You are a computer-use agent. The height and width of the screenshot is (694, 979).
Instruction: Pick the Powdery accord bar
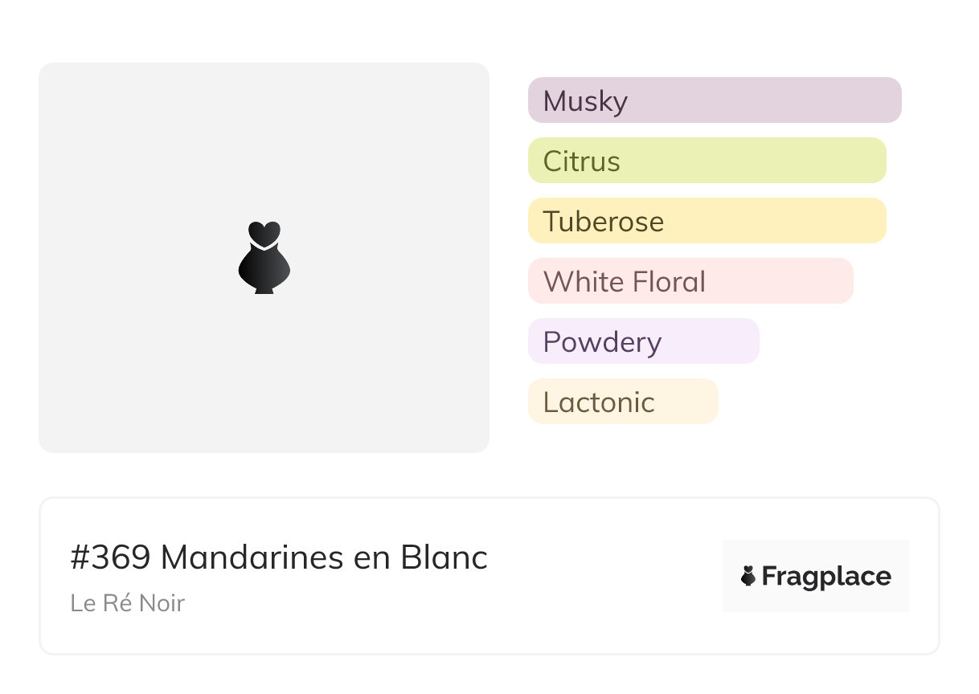point(643,341)
